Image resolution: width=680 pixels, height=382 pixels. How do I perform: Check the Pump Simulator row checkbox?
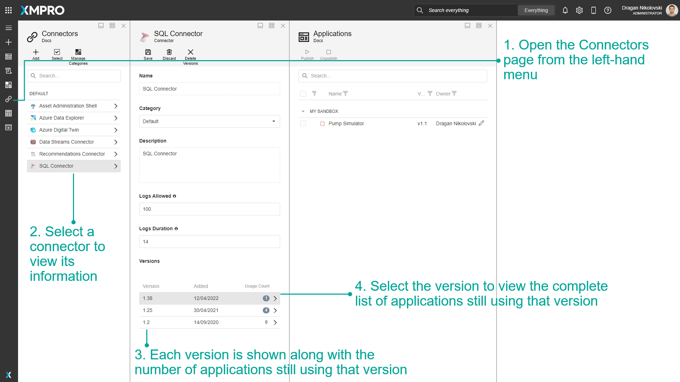(x=303, y=123)
